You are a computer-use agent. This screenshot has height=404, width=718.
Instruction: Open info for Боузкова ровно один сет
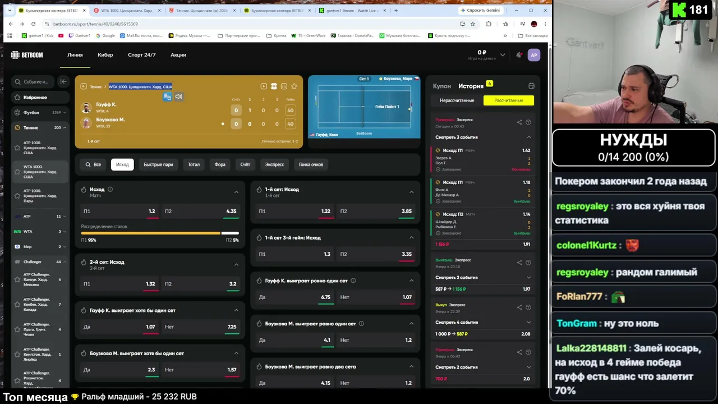(x=361, y=323)
